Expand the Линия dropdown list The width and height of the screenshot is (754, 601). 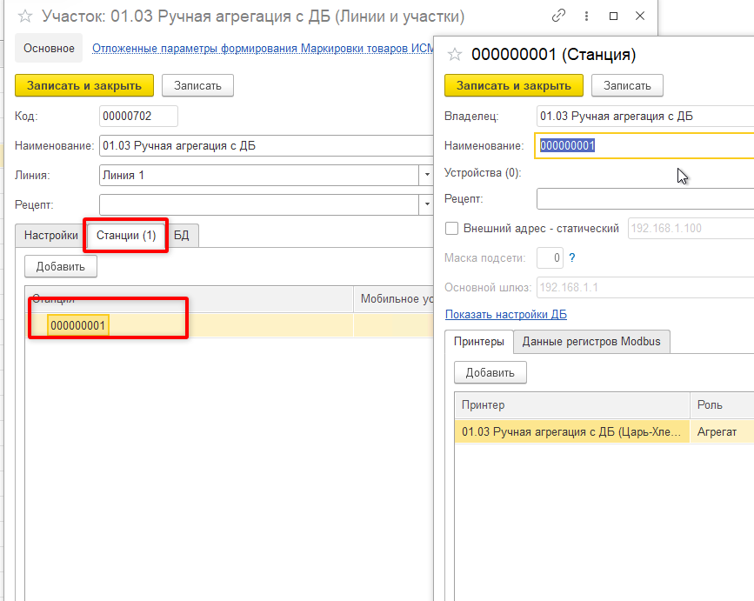426,175
